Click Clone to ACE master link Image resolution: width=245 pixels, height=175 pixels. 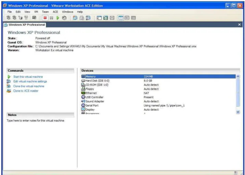tap(26, 91)
